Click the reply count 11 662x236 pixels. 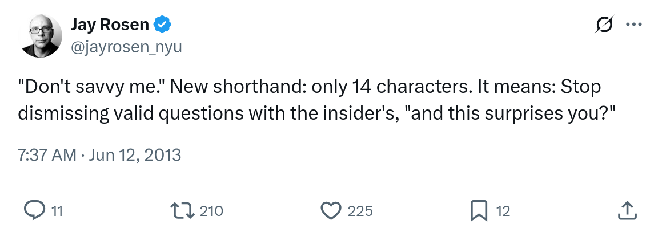click(57, 211)
